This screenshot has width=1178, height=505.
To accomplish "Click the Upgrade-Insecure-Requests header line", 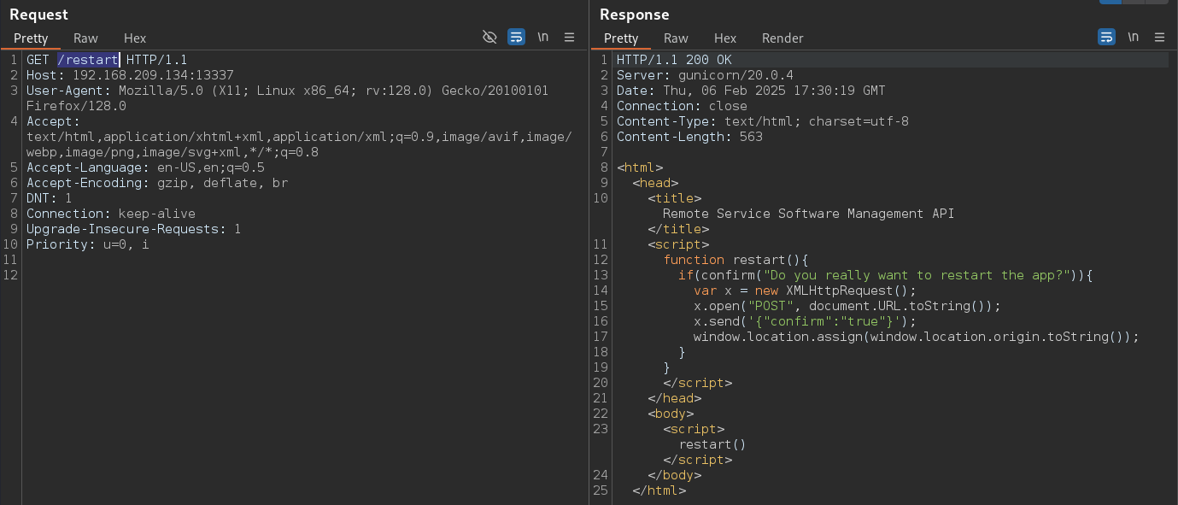I will coord(133,229).
